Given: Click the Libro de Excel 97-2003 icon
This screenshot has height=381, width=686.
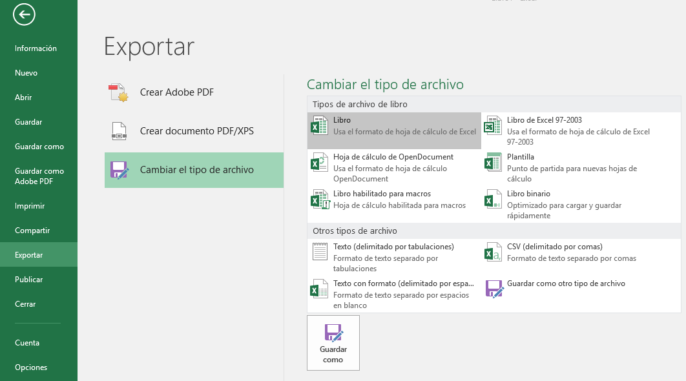Looking at the screenshot, I should point(493,125).
